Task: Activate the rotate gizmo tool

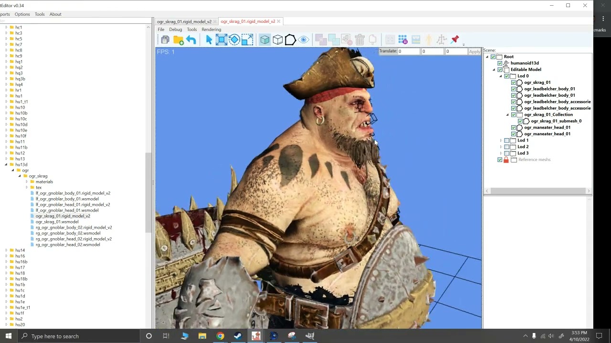Action: point(234,40)
